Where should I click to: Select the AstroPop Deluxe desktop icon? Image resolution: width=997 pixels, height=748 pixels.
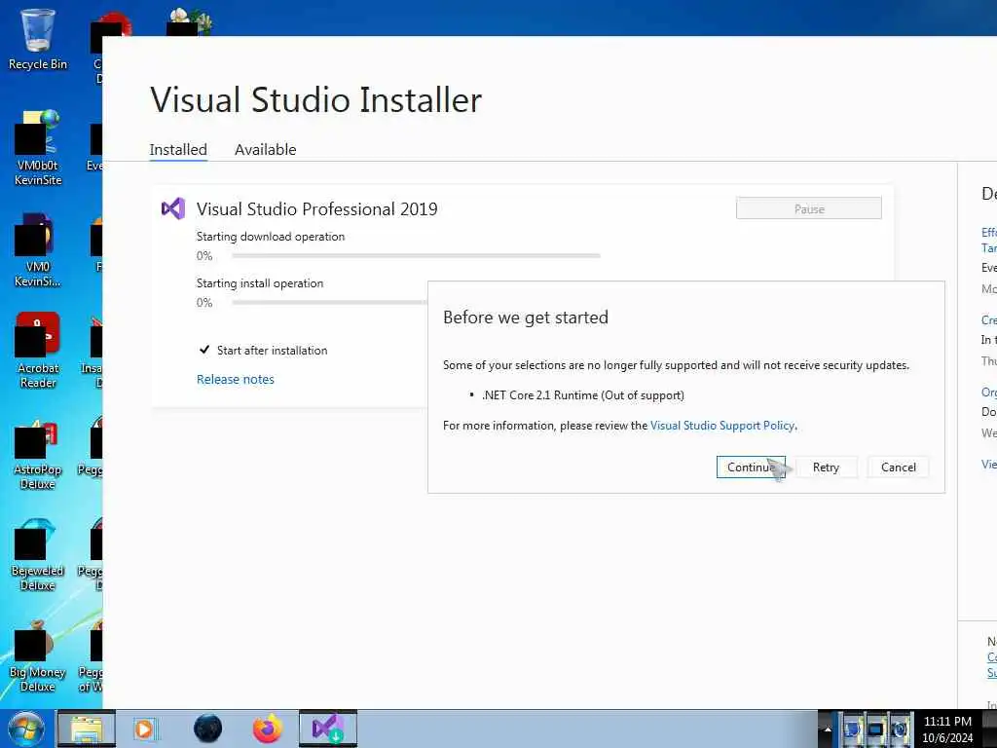(38, 453)
